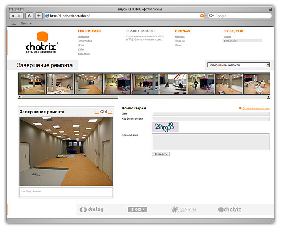Click the dialog footer logo

pos(91,209)
